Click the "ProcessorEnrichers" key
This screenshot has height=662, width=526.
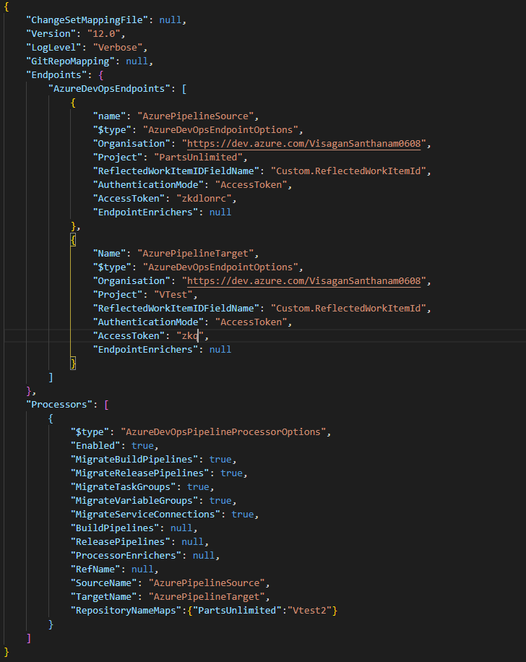coord(126,555)
